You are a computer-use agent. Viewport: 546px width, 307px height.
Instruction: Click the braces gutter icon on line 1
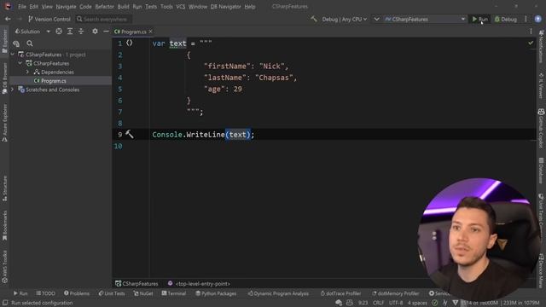pyautogui.click(x=129, y=43)
